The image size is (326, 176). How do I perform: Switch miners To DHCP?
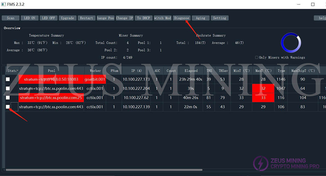point(143,18)
